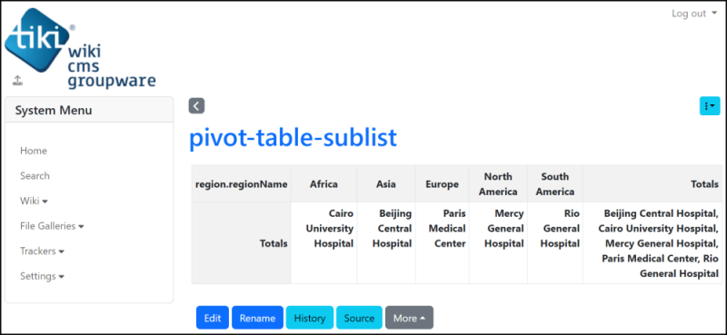The width and height of the screenshot is (727, 335).
Task: Click the Tiki wiki cms groupware logo
Action: [80, 48]
